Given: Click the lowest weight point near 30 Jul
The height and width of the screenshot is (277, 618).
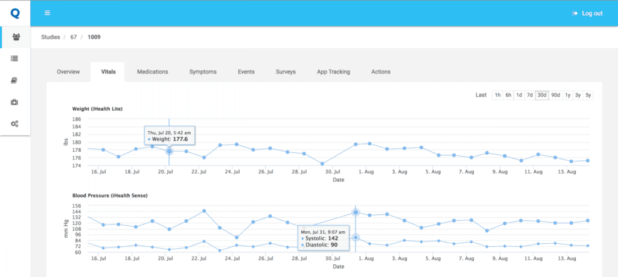Looking at the screenshot, I should (x=322, y=164).
